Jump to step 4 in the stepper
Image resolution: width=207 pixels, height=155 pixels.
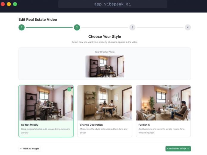(x=188, y=27)
